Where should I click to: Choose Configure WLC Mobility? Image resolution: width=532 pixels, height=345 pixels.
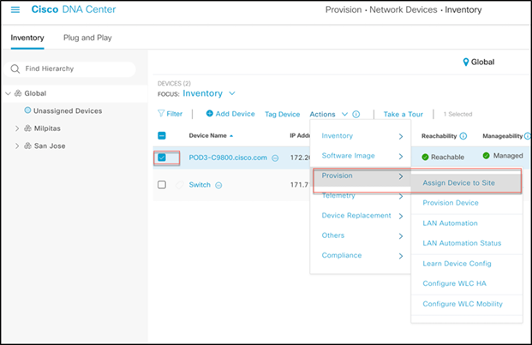463,304
